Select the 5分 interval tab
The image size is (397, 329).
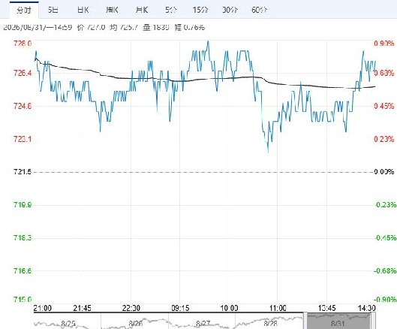click(x=171, y=10)
